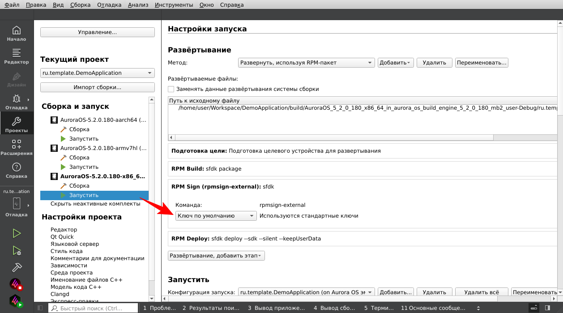Image resolution: width=563 pixels, height=313 pixels.
Task: Build project with the hammer icon
Action: [x=17, y=267]
